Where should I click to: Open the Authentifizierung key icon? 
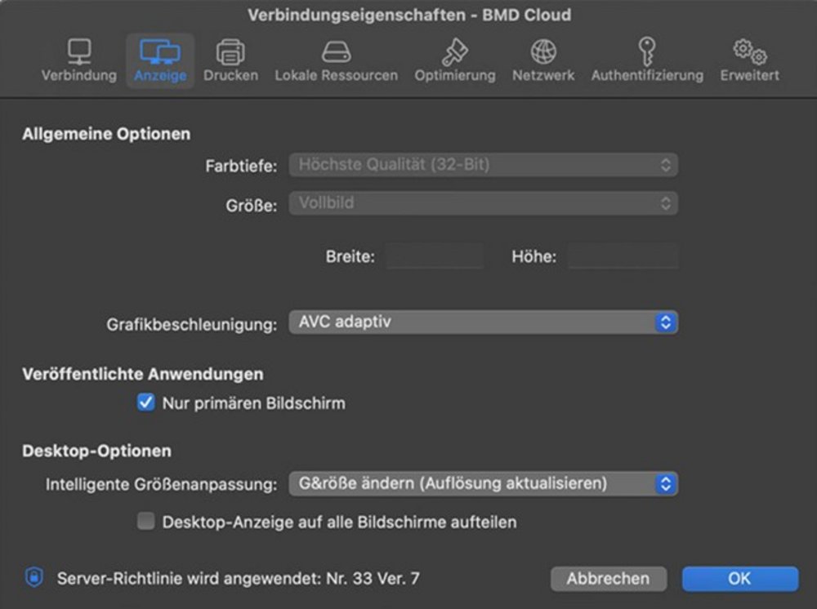click(647, 51)
